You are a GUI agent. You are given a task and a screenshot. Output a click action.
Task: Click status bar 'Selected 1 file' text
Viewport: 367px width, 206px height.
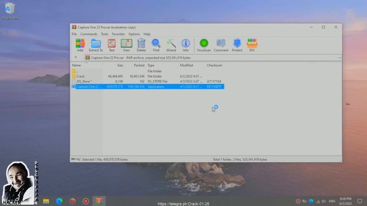(105, 160)
